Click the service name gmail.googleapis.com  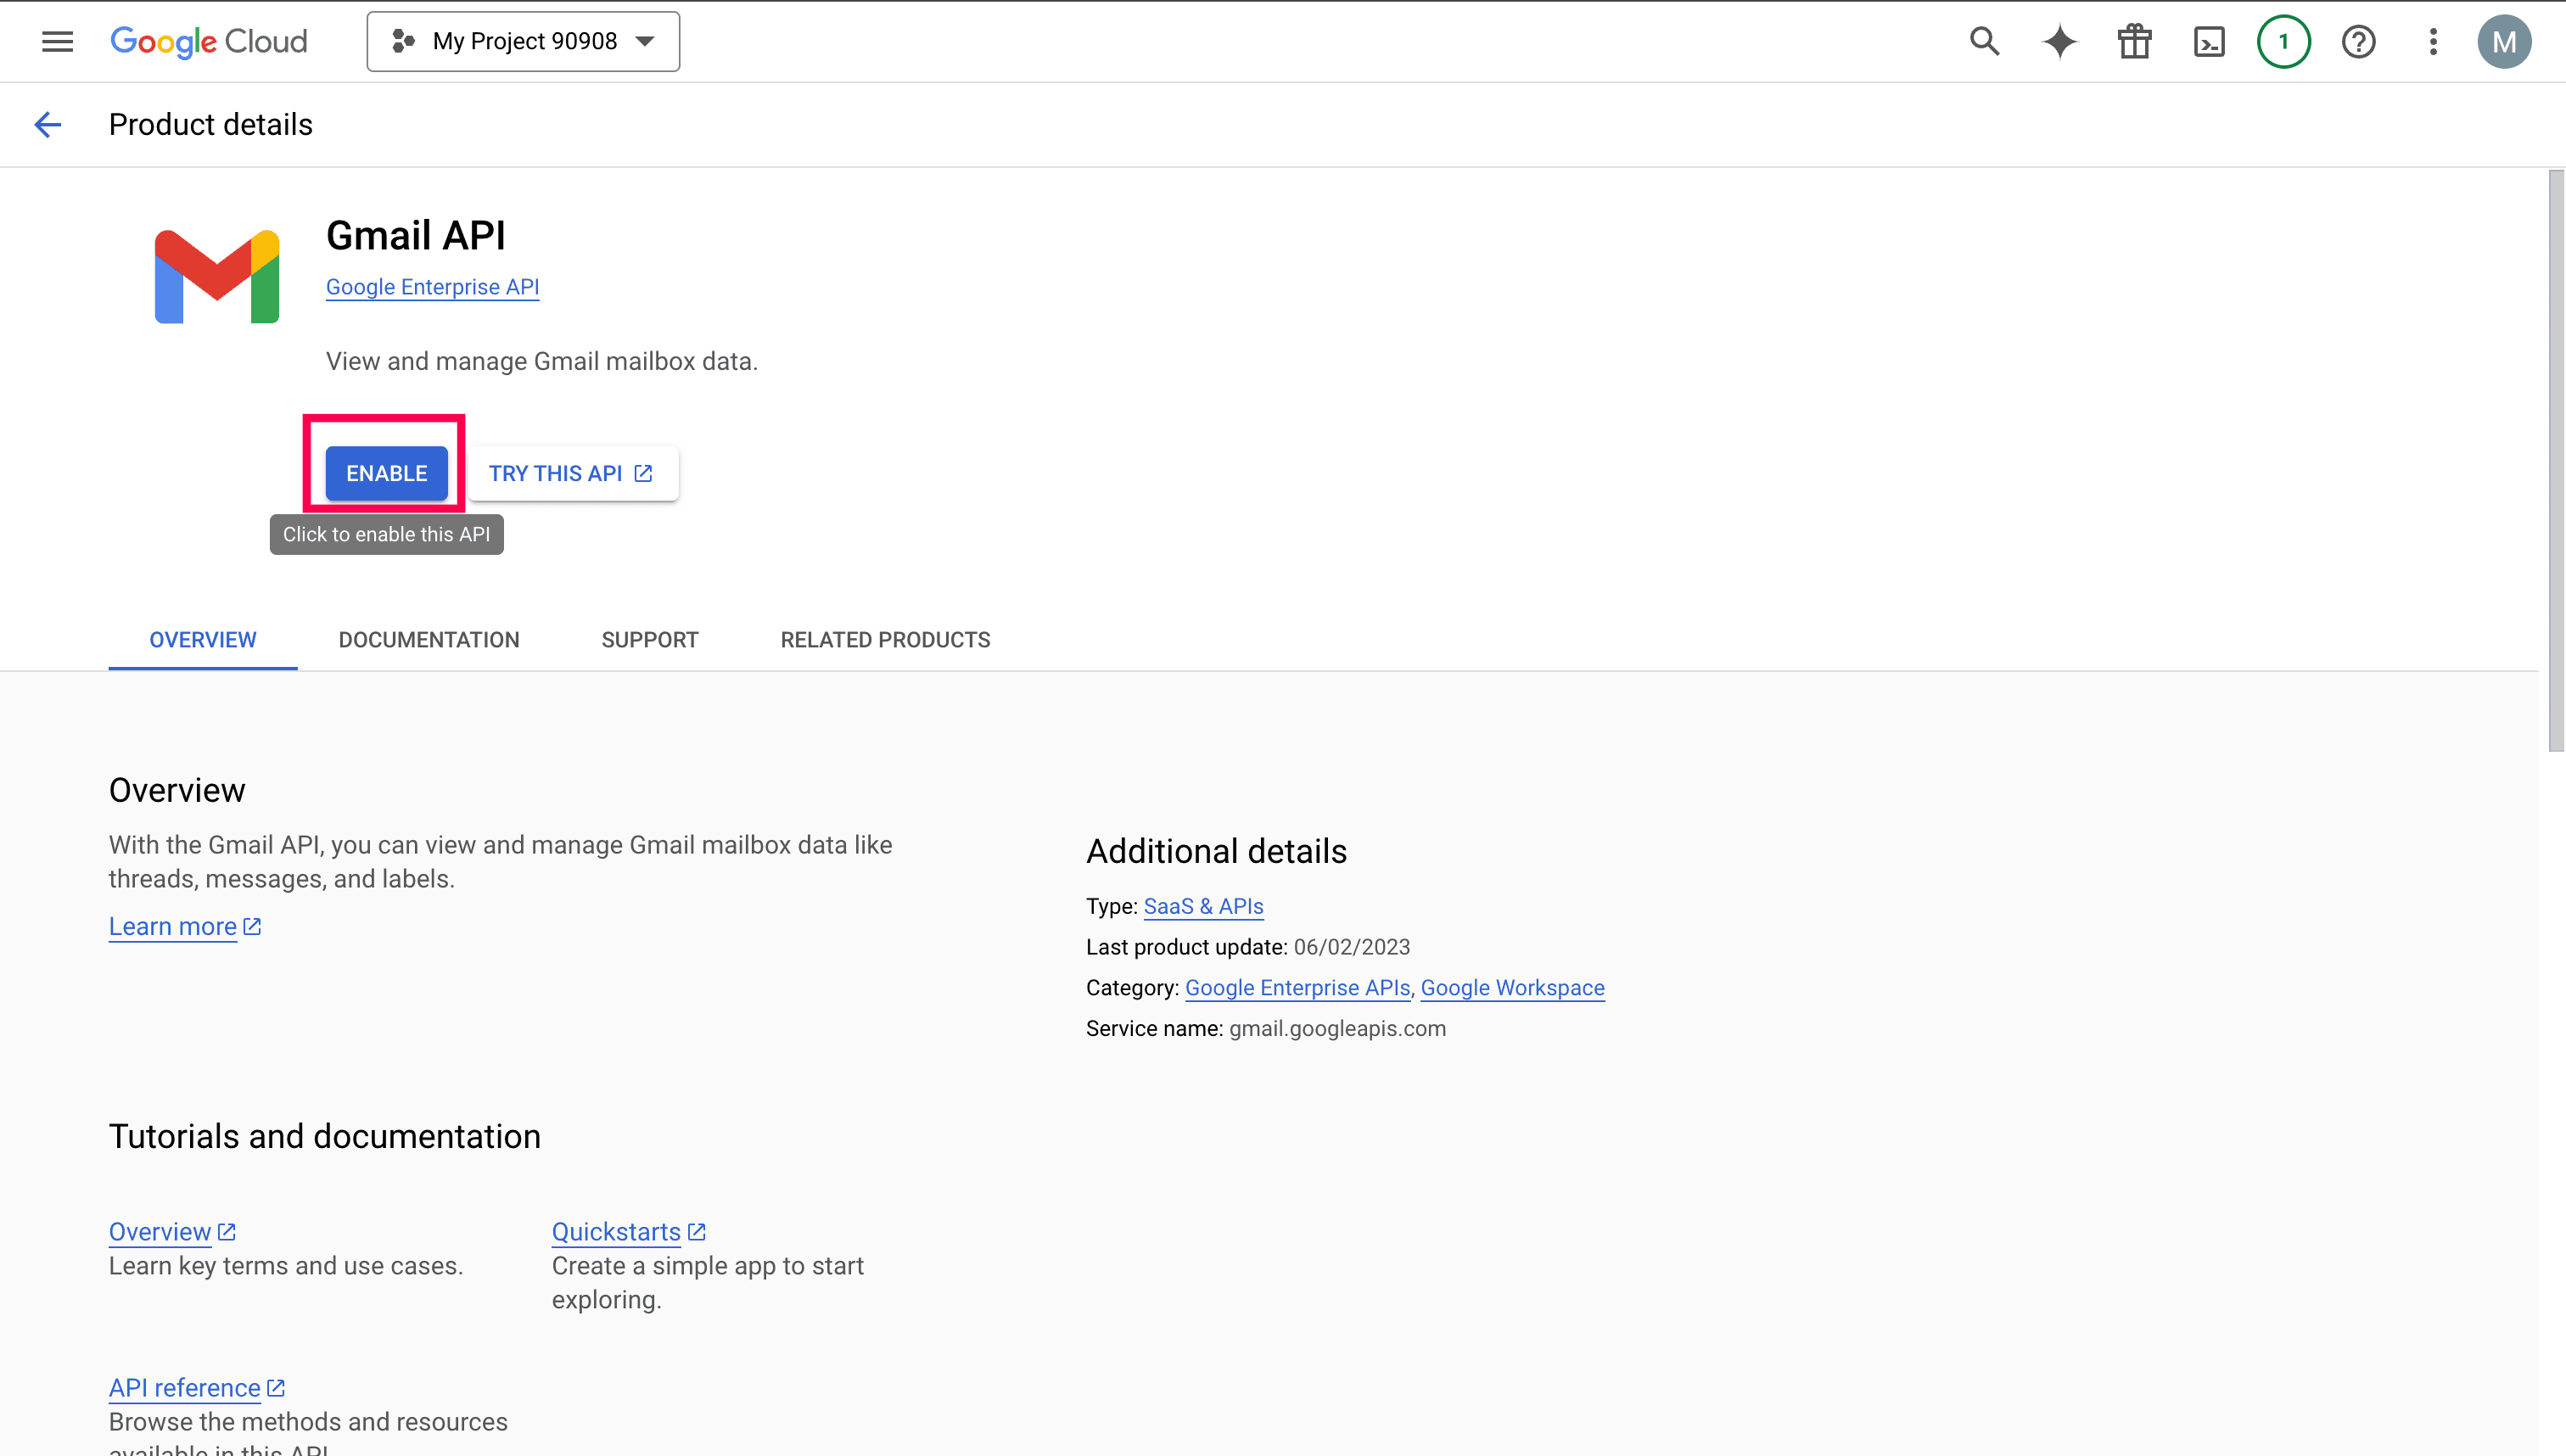pos(1337,1028)
